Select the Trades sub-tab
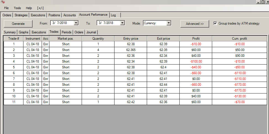 click(x=54, y=32)
